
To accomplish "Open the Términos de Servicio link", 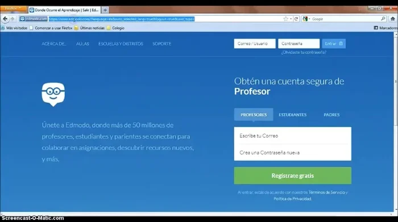I will point(327,192).
